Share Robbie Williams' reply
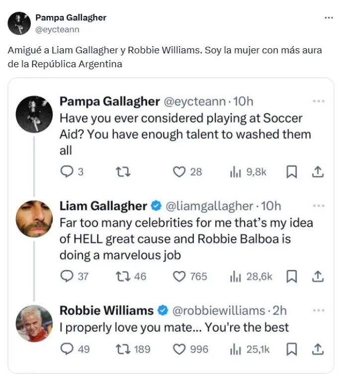 click(x=318, y=349)
